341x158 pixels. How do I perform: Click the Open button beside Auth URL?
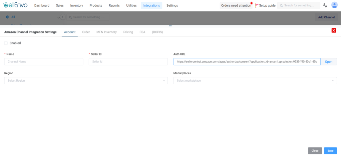click(x=328, y=62)
